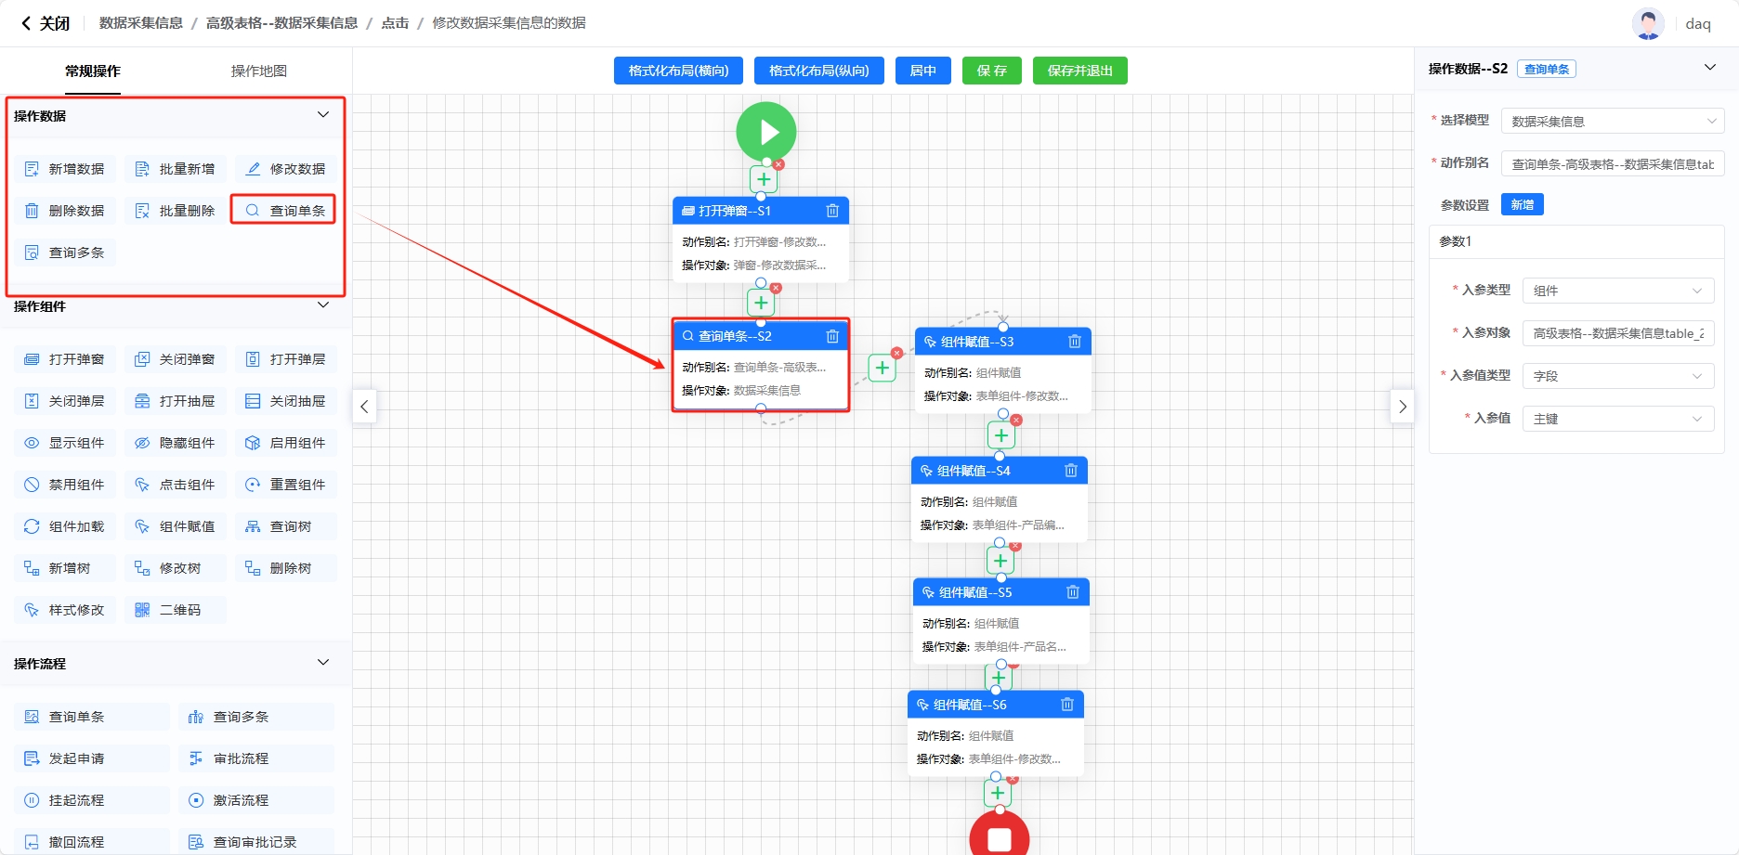
Task: Collapse the 操作数据 section
Action: tap(323, 115)
